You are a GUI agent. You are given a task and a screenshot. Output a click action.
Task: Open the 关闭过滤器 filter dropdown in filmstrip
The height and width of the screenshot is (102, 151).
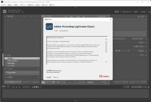tap(139, 87)
